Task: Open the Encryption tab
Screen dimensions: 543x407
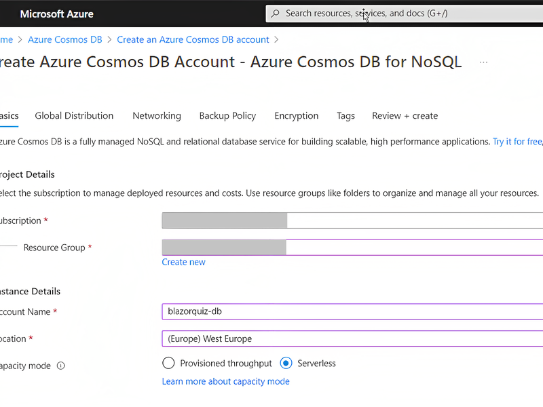Action: (x=297, y=115)
